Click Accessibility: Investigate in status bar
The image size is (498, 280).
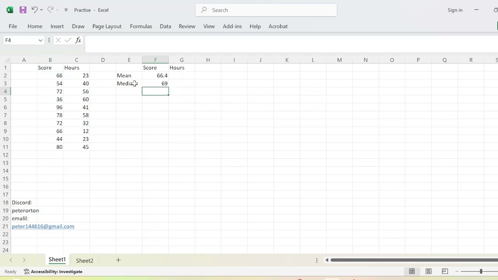point(53,271)
